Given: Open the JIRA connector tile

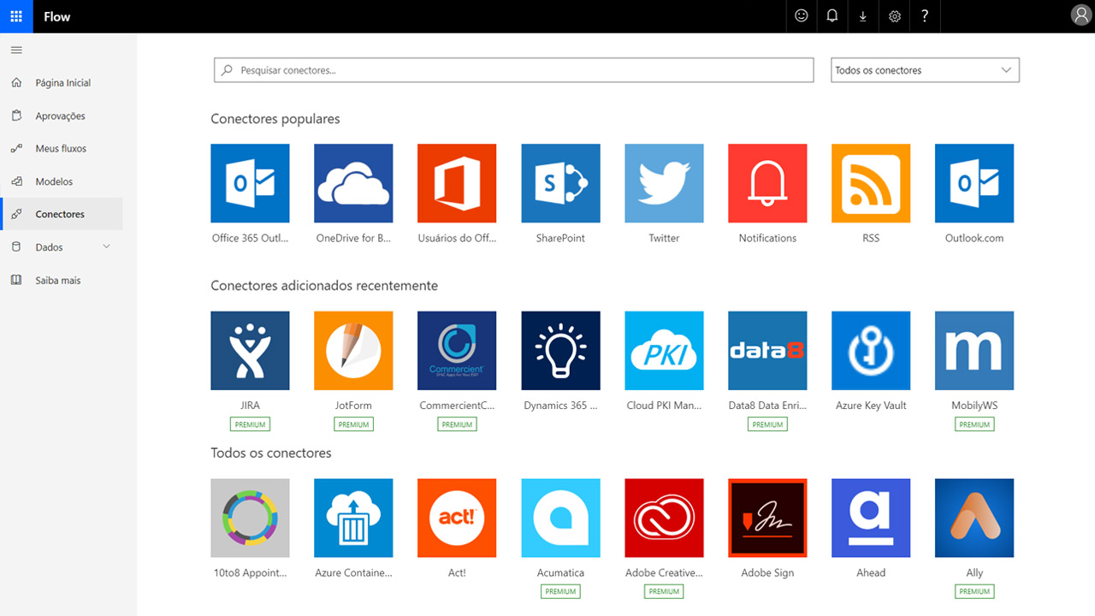Looking at the screenshot, I should (250, 351).
